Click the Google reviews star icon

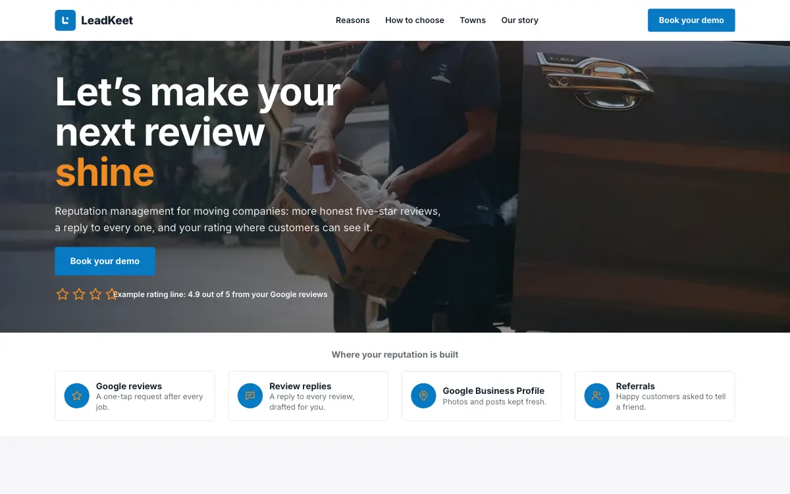77,396
